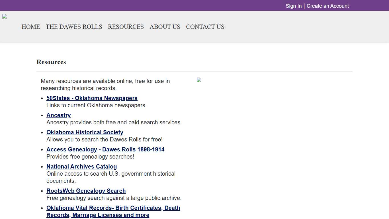Click the broken site logo image
The height and width of the screenshot is (219, 389).
(x=4, y=16)
